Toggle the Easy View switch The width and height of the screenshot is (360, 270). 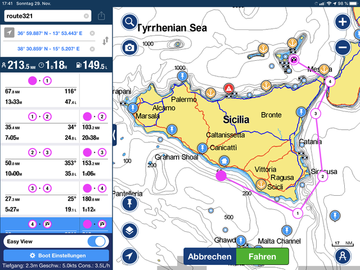pos(98,241)
